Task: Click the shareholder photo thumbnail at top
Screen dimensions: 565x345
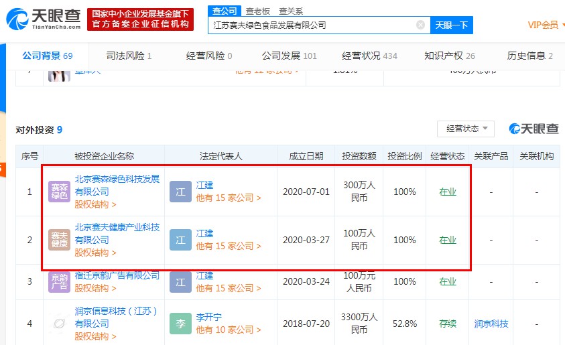Action: (60, 76)
